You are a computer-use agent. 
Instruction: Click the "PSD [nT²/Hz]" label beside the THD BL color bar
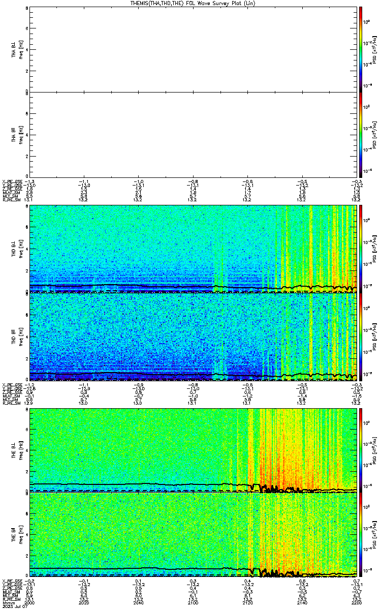click(374, 249)
